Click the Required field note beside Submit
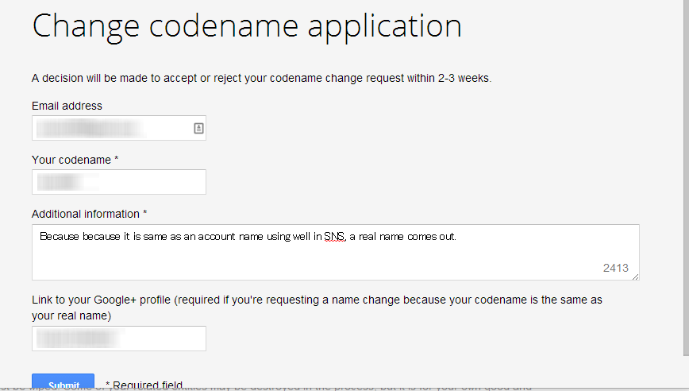This screenshot has height=391, width=689. [145, 385]
